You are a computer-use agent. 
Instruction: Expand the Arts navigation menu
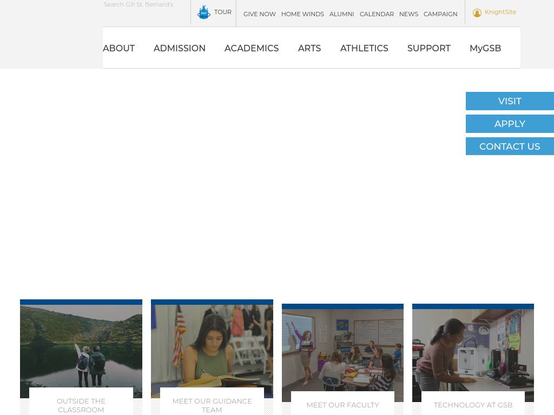click(309, 48)
